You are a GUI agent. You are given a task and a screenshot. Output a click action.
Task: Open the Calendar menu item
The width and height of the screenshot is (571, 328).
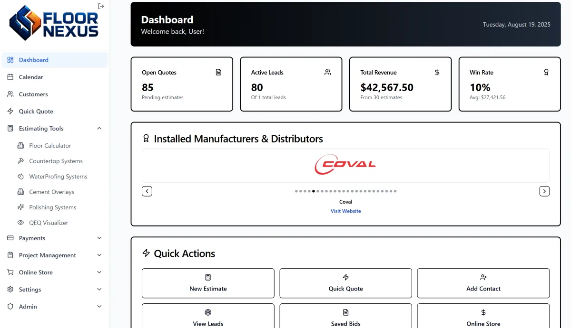(x=55, y=77)
